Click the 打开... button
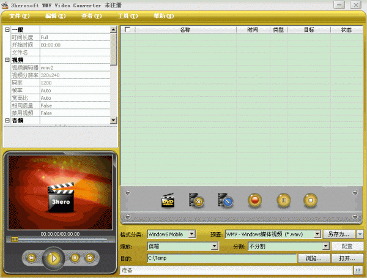Image resolution: width=367 pixels, height=278 pixels. pyautogui.click(x=347, y=258)
